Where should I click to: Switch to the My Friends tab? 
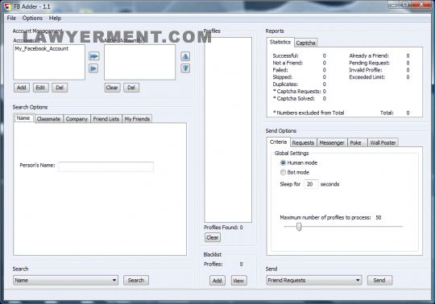[137, 119]
